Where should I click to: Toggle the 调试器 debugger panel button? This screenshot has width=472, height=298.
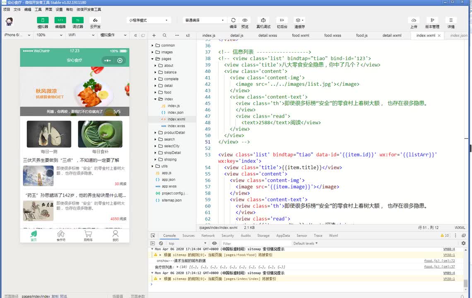[x=78, y=20]
